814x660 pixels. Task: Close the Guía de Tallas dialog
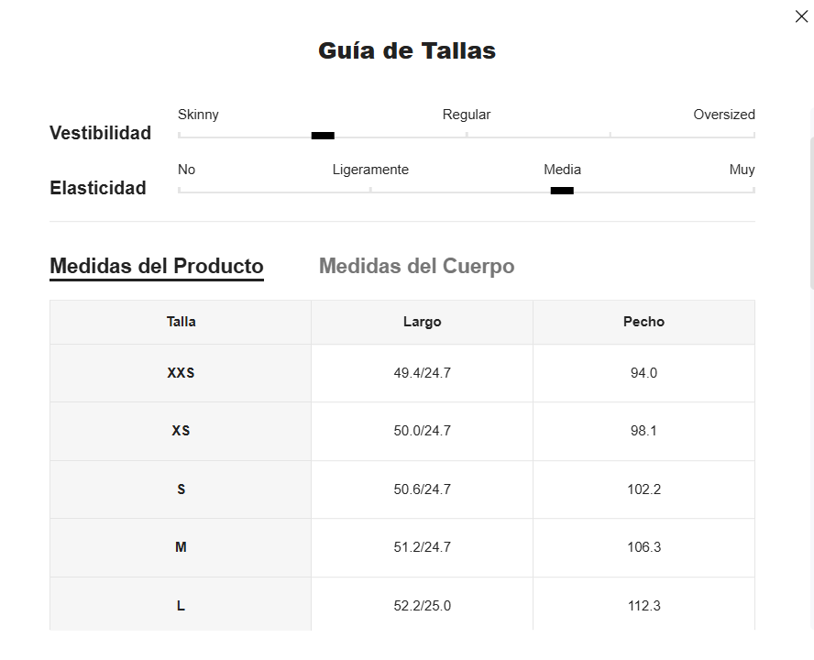(x=801, y=16)
